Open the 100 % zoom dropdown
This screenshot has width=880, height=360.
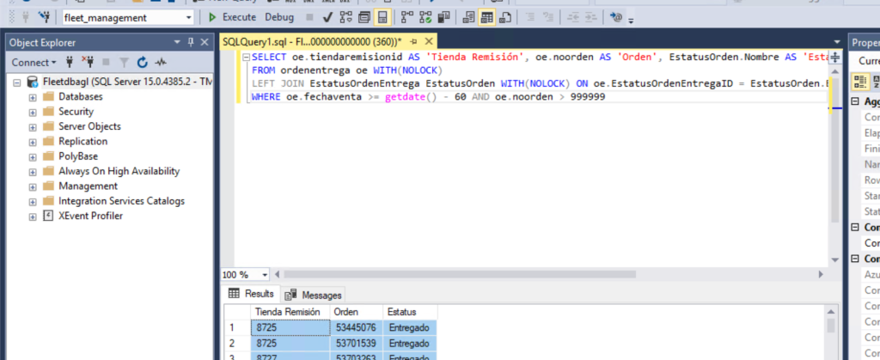pos(265,275)
